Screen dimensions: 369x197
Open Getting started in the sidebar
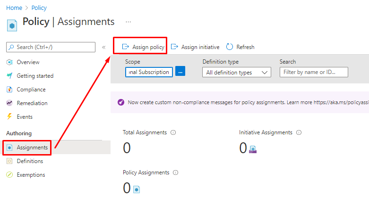tap(34, 76)
